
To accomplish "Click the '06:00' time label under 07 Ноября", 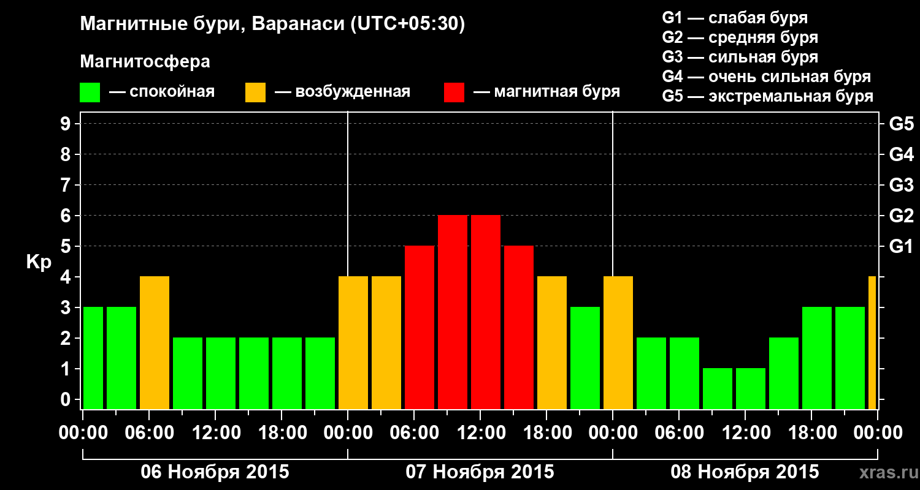I will [x=414, y=433].
